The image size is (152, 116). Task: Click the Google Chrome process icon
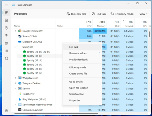click(20, 31)
